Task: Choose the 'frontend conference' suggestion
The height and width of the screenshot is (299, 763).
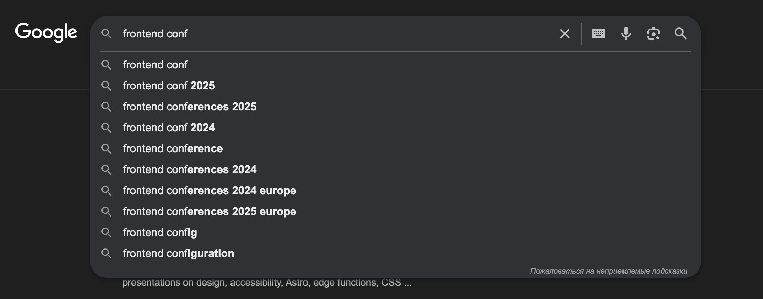Action: click(173, 148)
